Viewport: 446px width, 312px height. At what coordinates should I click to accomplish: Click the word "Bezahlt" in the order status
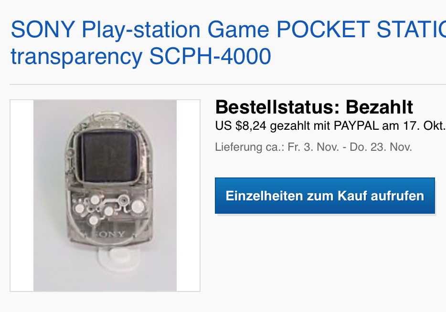click(x=379, y=107)
